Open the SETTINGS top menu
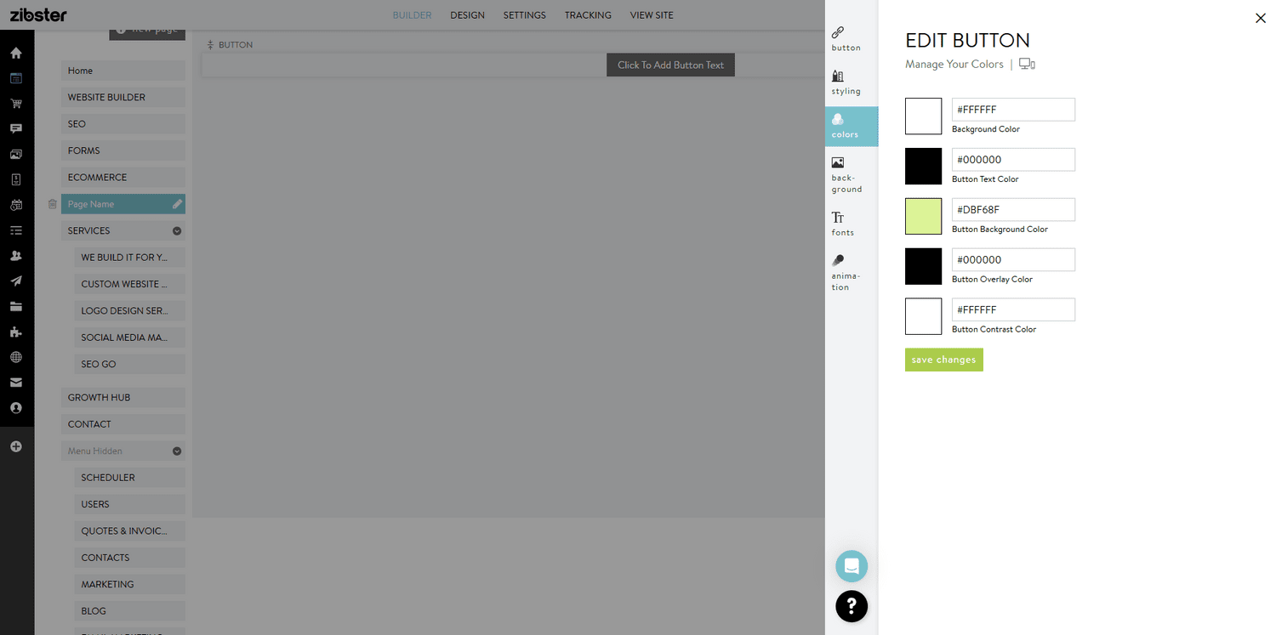The width and height of the screenshot is (1276, 635). pyautogui.click(x=524, y=15)
